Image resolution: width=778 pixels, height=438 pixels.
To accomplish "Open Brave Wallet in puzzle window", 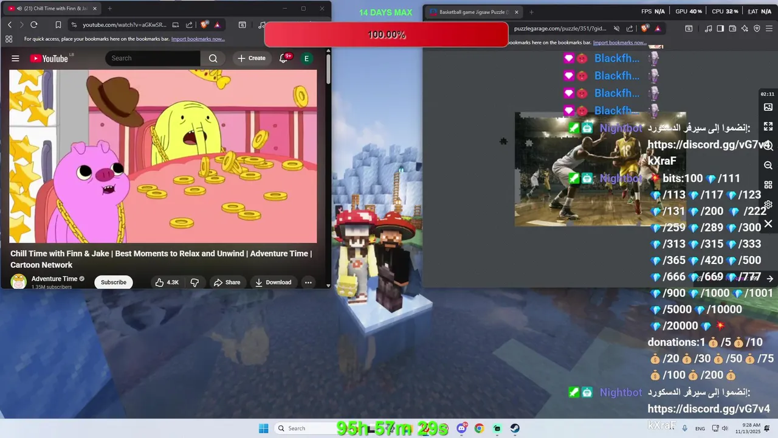I will (x=732, y=28).
